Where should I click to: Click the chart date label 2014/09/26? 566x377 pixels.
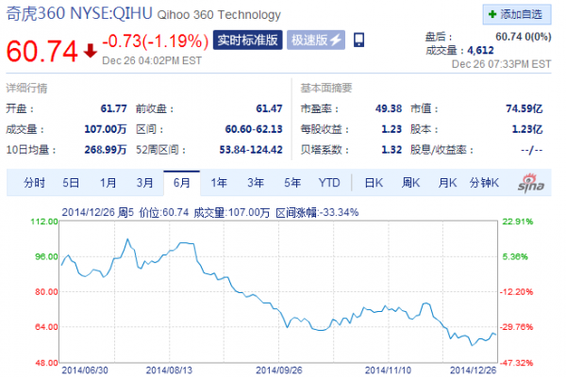pos(278,370)
